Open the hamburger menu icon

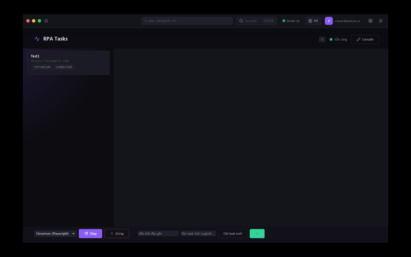46,21
